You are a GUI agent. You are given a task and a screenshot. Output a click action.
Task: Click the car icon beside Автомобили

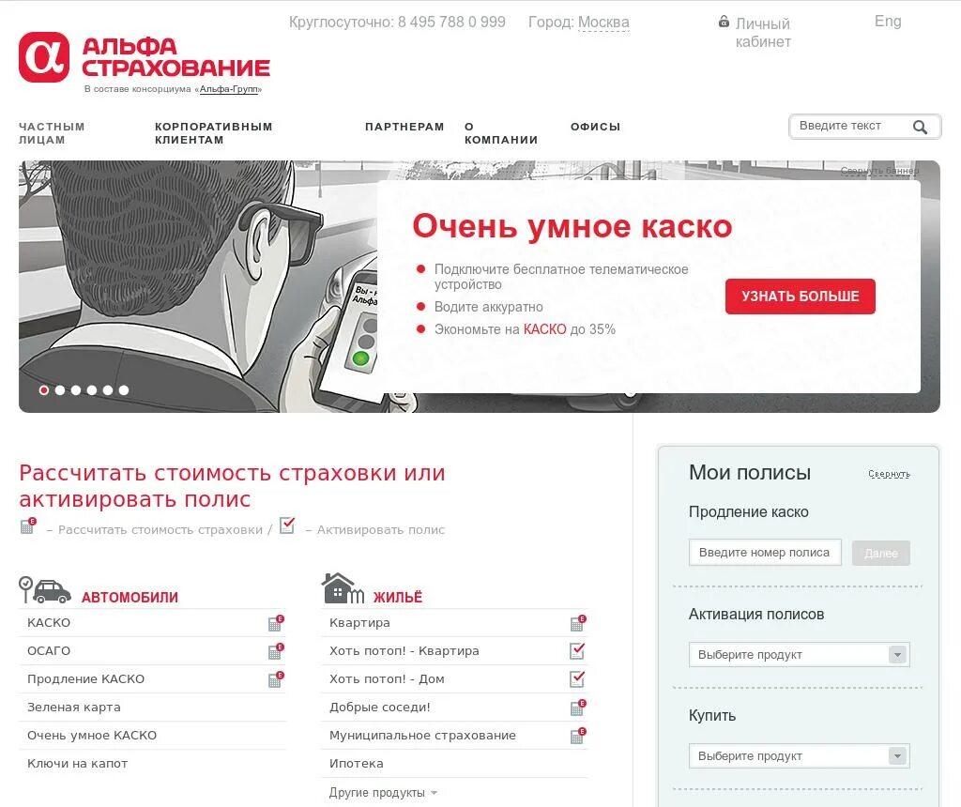click(x=45, y=590)
